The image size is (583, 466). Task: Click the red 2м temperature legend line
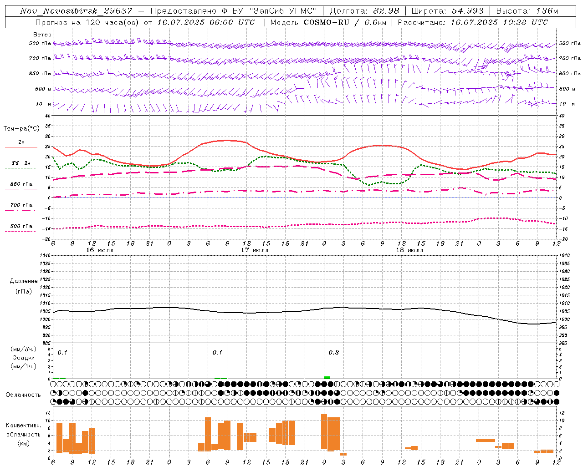(x=21, y=147)
